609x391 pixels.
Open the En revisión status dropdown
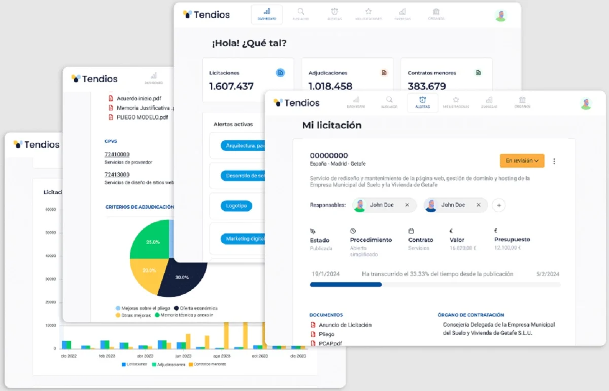(522, 161)
